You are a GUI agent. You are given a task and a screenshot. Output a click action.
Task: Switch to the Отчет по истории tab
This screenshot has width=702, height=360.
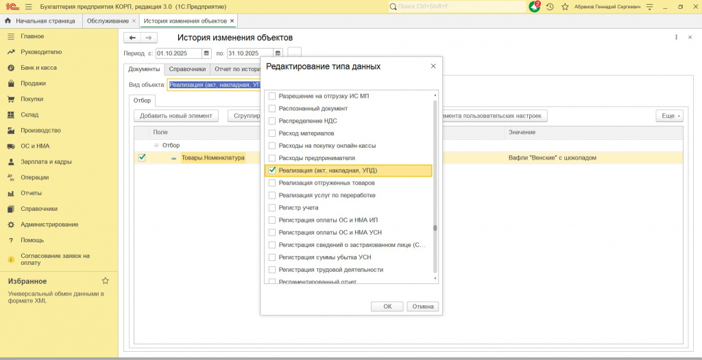coord(237,69)
